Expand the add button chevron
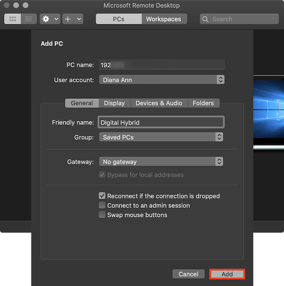Image resolution: width=284 pixels, height=286 pixels. click(x=79, y=19)
